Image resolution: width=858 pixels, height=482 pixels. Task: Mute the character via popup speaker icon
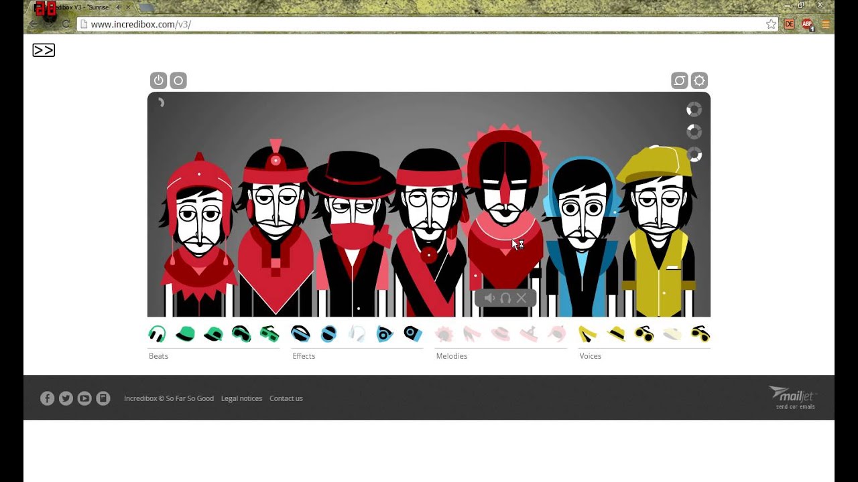click(x=490, y=298)
